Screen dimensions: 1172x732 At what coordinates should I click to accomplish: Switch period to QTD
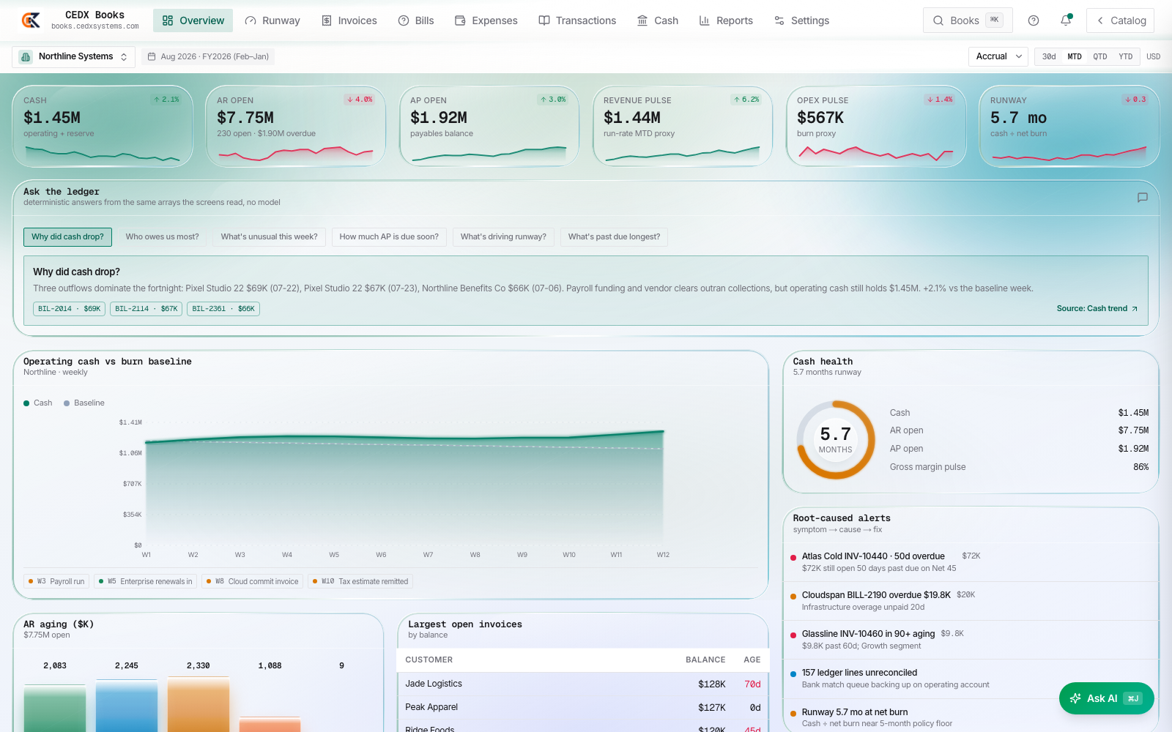[1100, 56]
